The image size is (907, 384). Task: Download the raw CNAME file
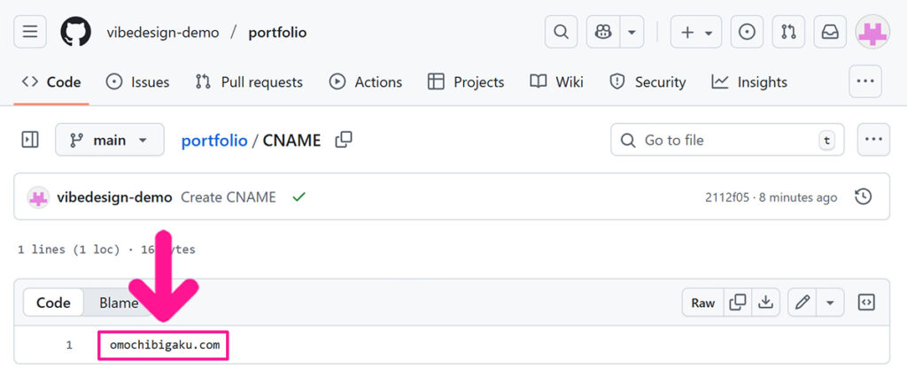(764, 303)
